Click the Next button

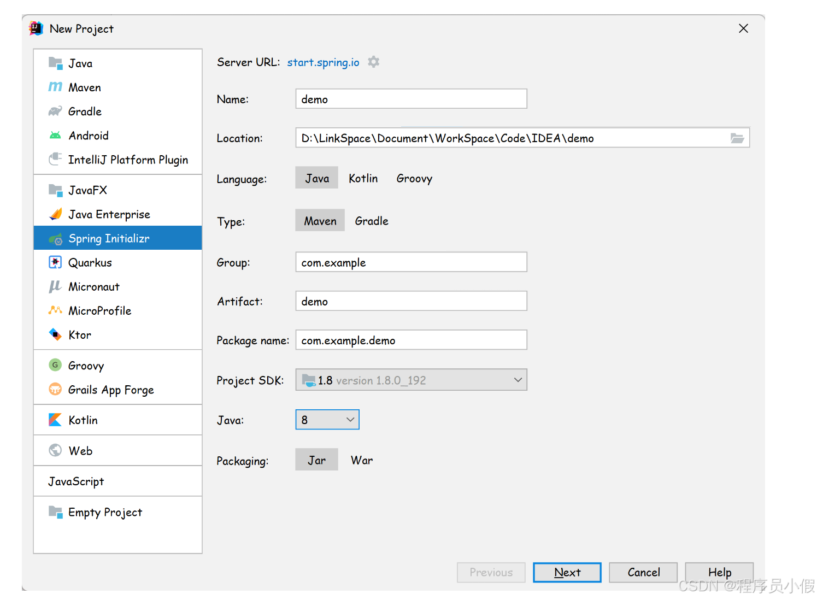tap(567, 573)
